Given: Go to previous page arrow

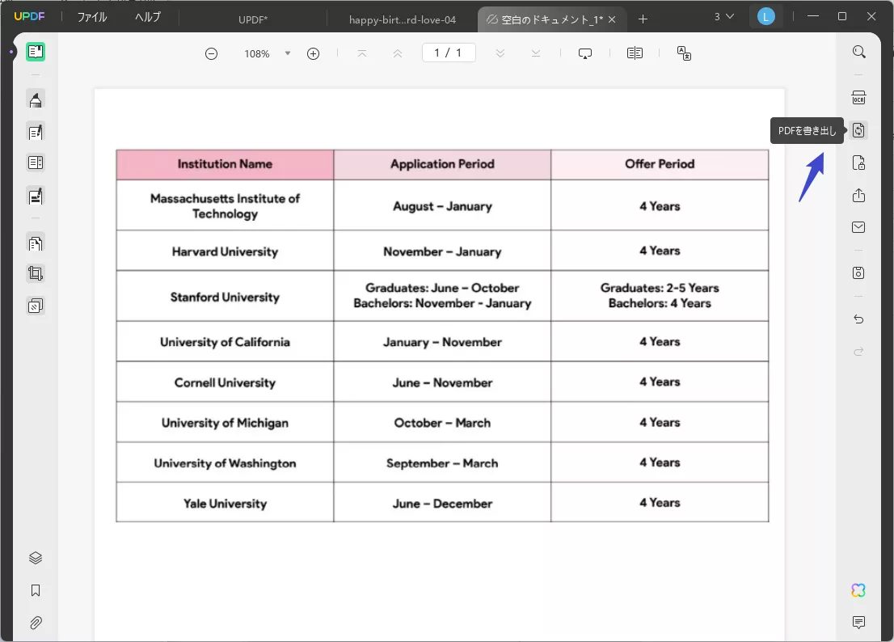Looking at the screenshot, I should [398, 53].
